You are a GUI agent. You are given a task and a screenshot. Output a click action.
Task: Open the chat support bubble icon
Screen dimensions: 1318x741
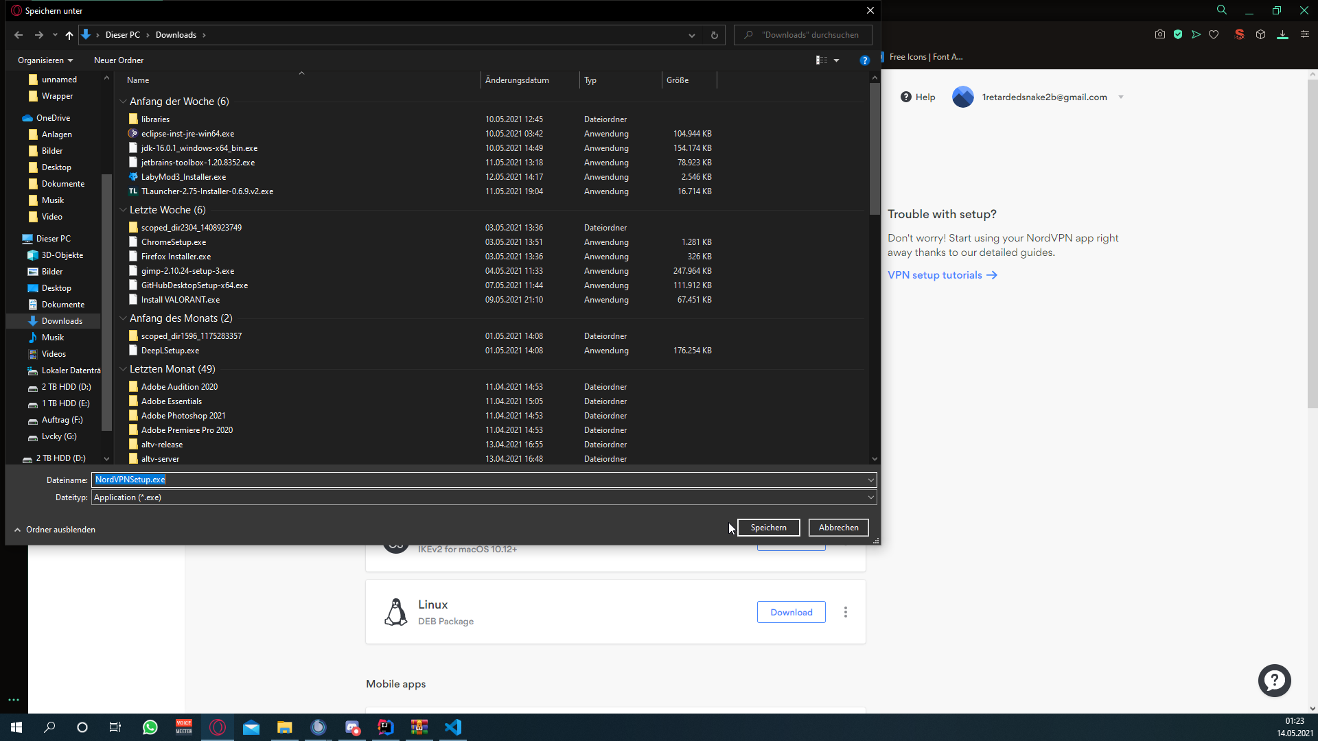1274,681
